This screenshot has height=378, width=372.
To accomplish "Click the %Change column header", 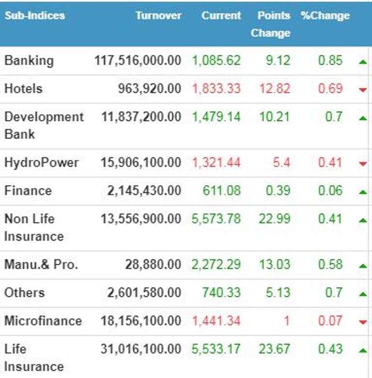I will pos(325,15).
